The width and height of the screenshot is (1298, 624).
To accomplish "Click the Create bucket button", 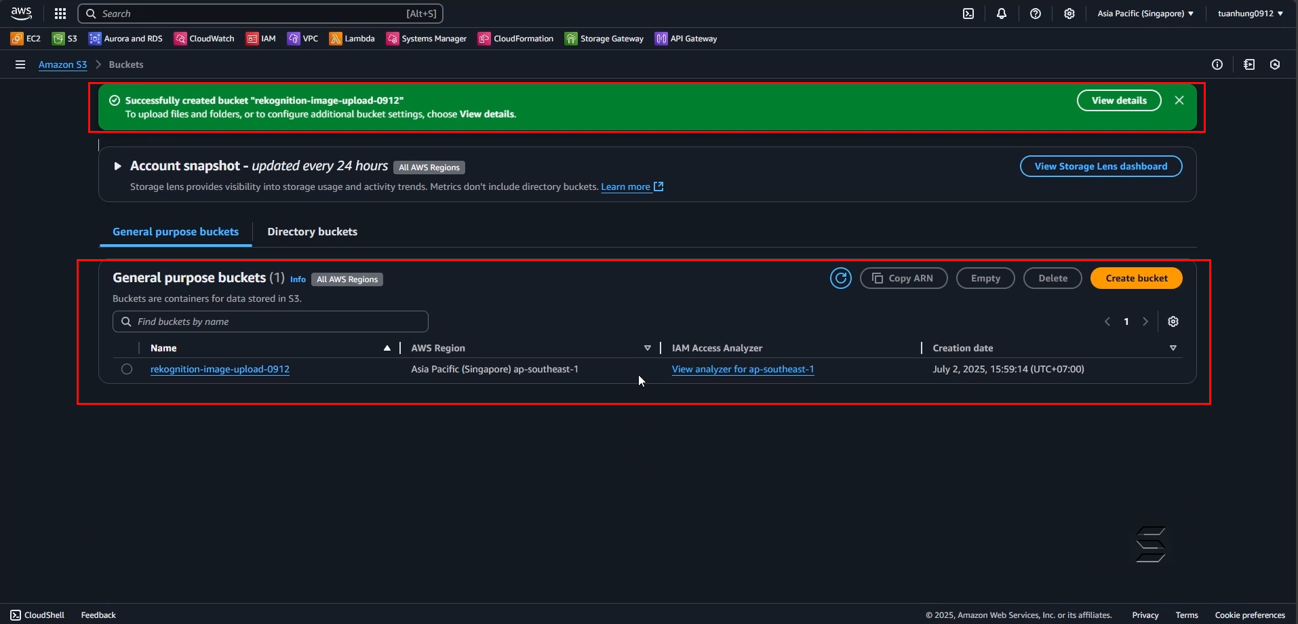I will pyautogui.click(x=1137, y=278).
